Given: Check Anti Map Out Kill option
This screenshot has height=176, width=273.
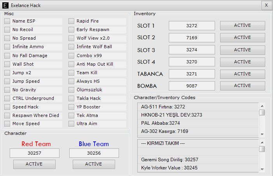Looking at the screenshot, I should click(71, 64).
